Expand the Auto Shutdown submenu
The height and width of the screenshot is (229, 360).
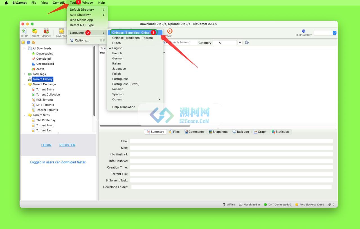[87, 15]
